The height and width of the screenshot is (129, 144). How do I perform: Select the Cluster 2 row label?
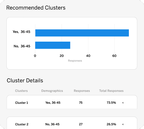[22, 124]
